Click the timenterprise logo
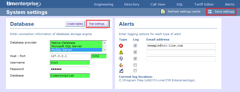 coord(24,4)
